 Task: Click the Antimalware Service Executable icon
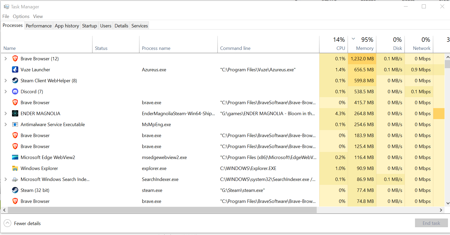pos(15,124)
